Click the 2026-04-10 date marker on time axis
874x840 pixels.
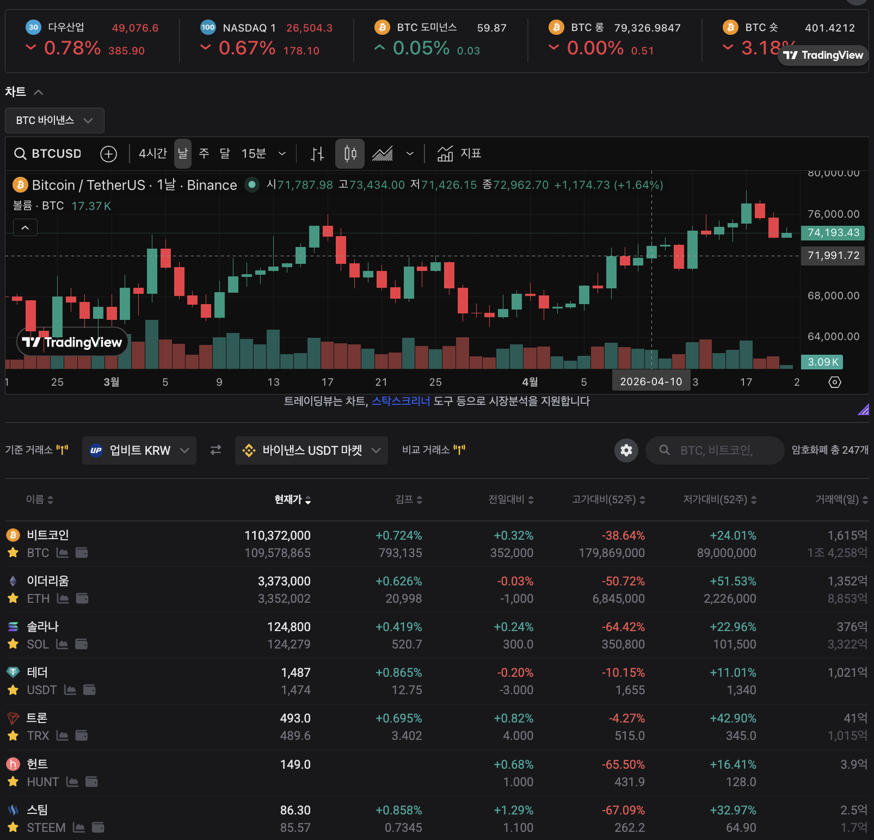(651, 381)
